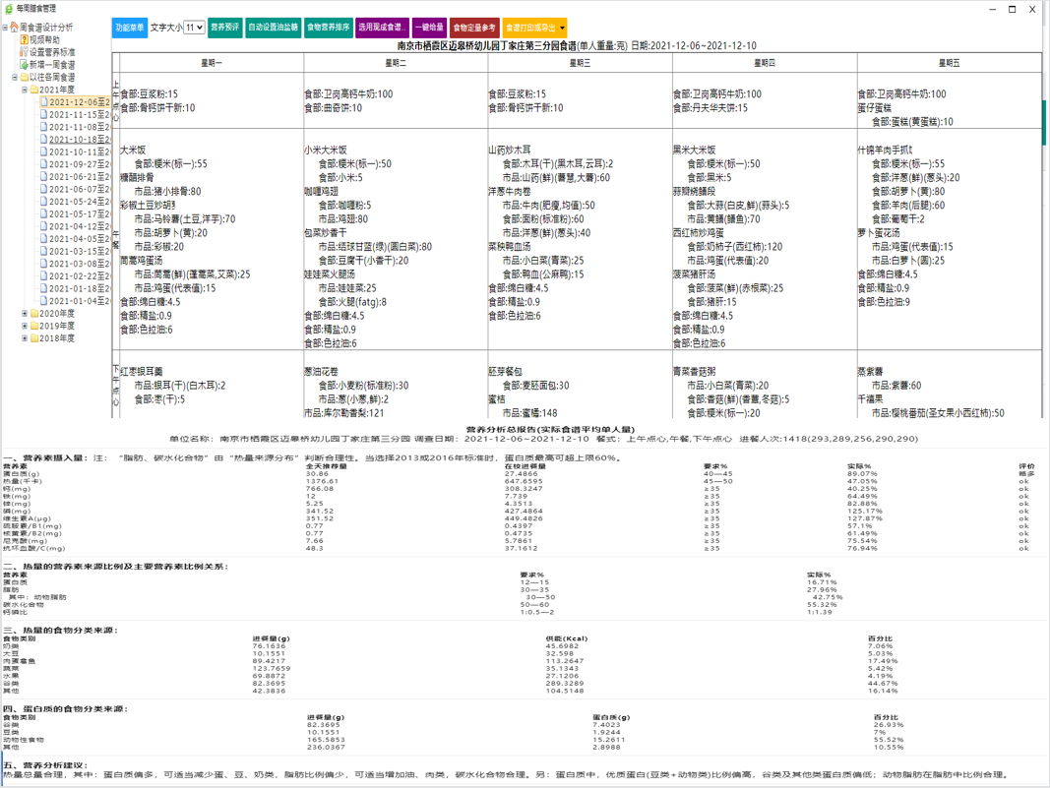Collapse the 2021年度 folder
This screenshot has width=1050, height=788.
[x=25, y=90]
